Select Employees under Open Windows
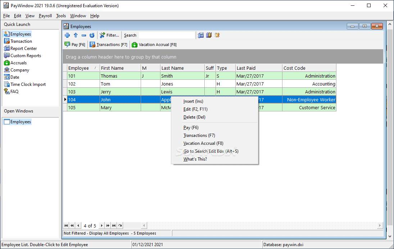The width and height of the screenshot is (394, 249). point(18,122)
